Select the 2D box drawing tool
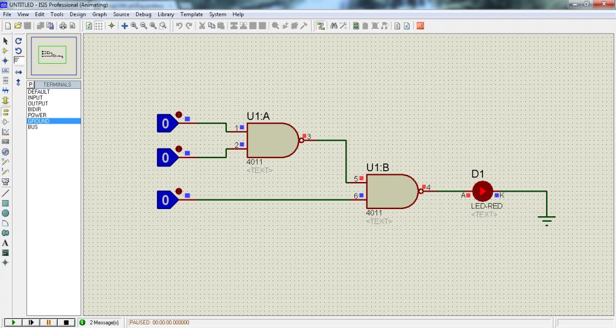 [5, 203]
